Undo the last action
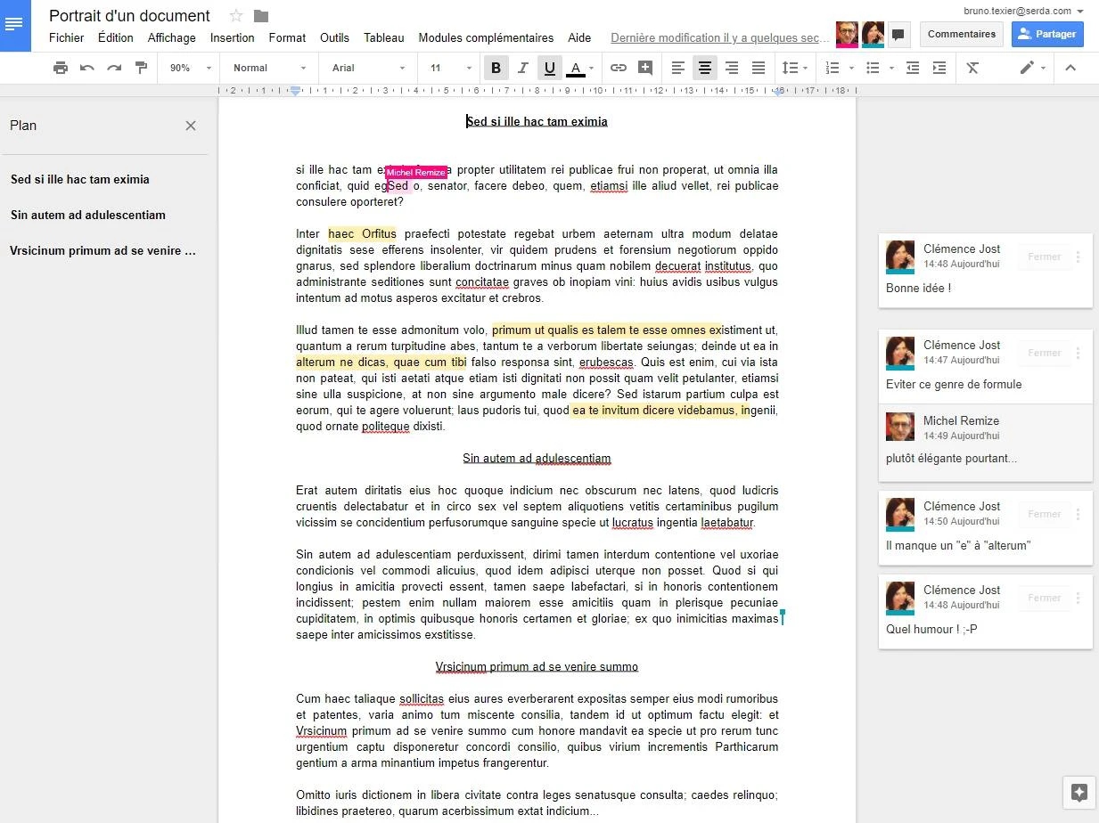Image resolution: width=1099 pixels, height=823 pixels. tap(87, 68)
